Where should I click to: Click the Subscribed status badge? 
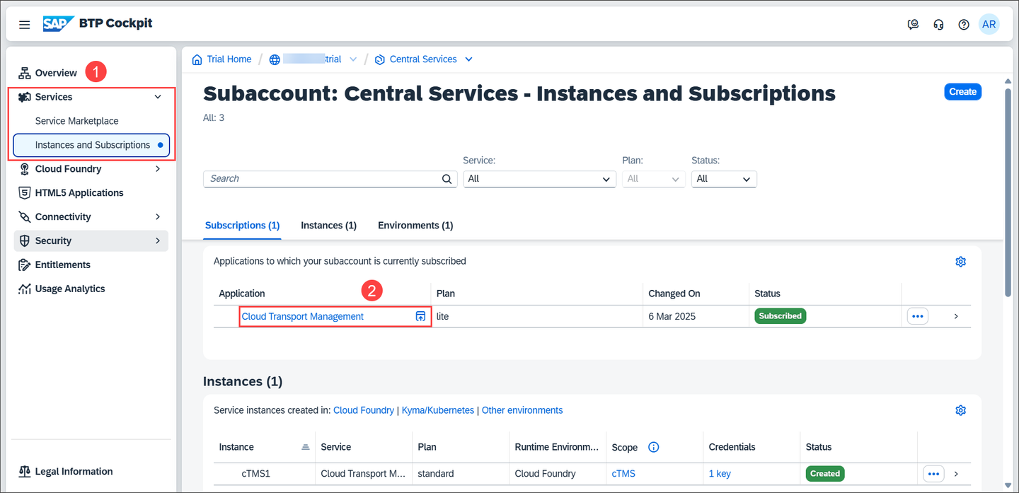780,316
